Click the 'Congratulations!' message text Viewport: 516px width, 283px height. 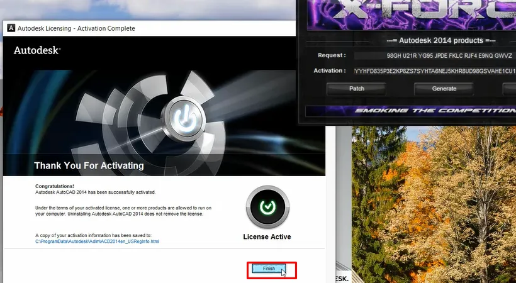[x=55, y=186]
